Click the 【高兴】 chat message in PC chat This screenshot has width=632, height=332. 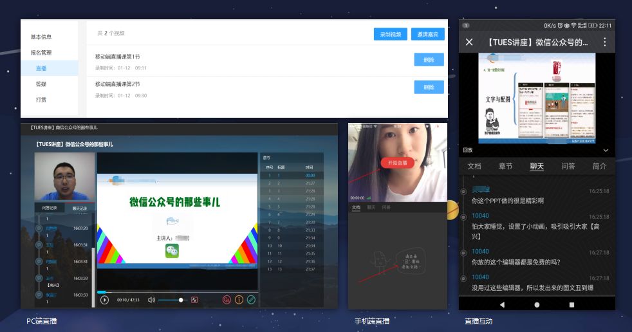53,285
